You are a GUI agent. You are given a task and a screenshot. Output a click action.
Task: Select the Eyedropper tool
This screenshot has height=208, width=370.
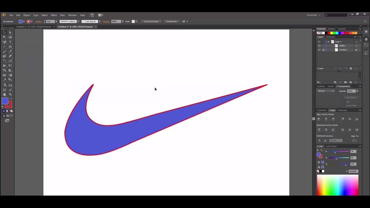[x=5, y=80]
